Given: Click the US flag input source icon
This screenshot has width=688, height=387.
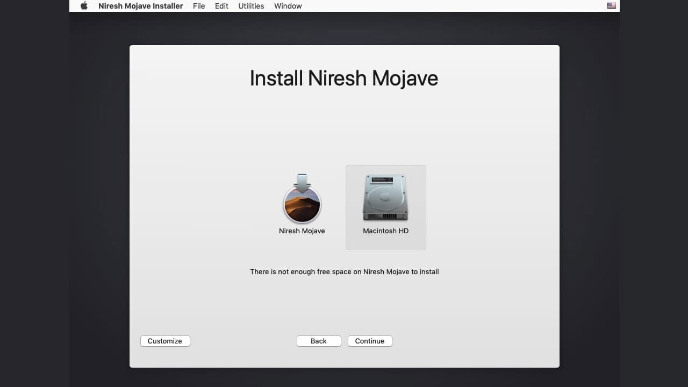Looking at the screenshot, I should click(x=611, y=5).
